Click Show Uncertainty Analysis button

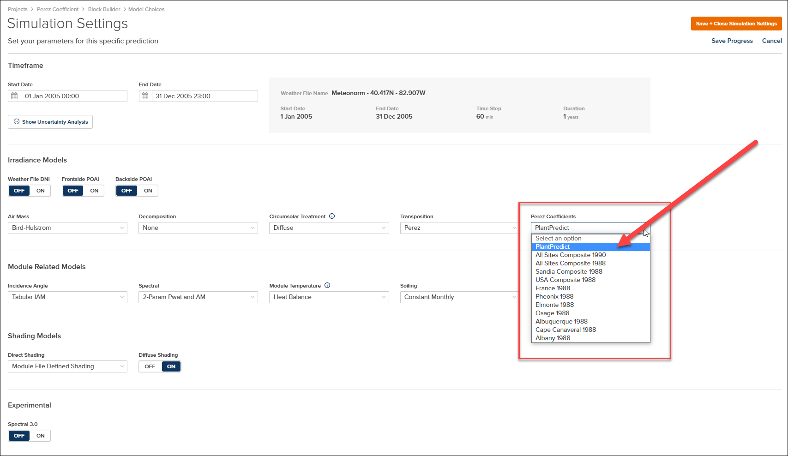tap(50, 122)
